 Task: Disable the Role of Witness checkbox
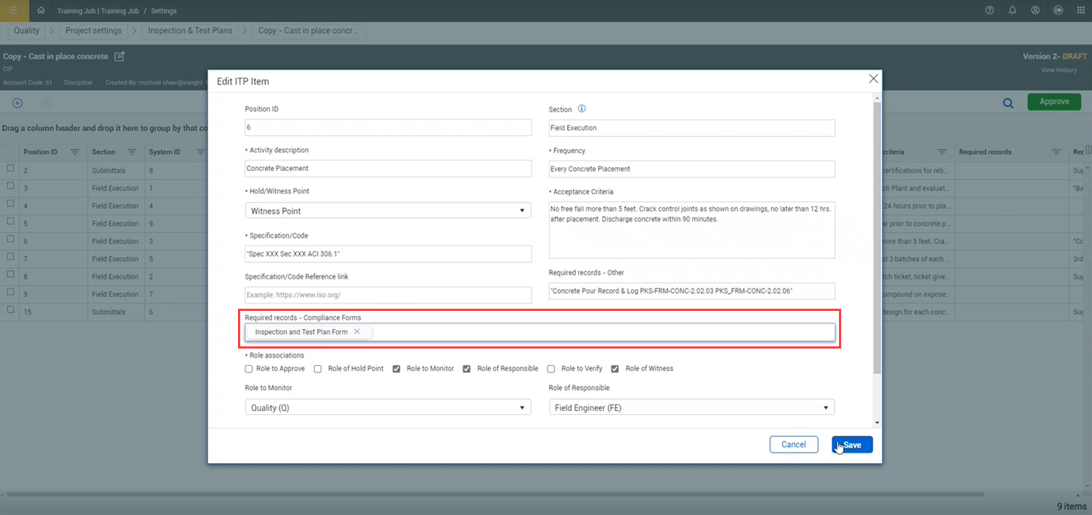coord(615,368)
